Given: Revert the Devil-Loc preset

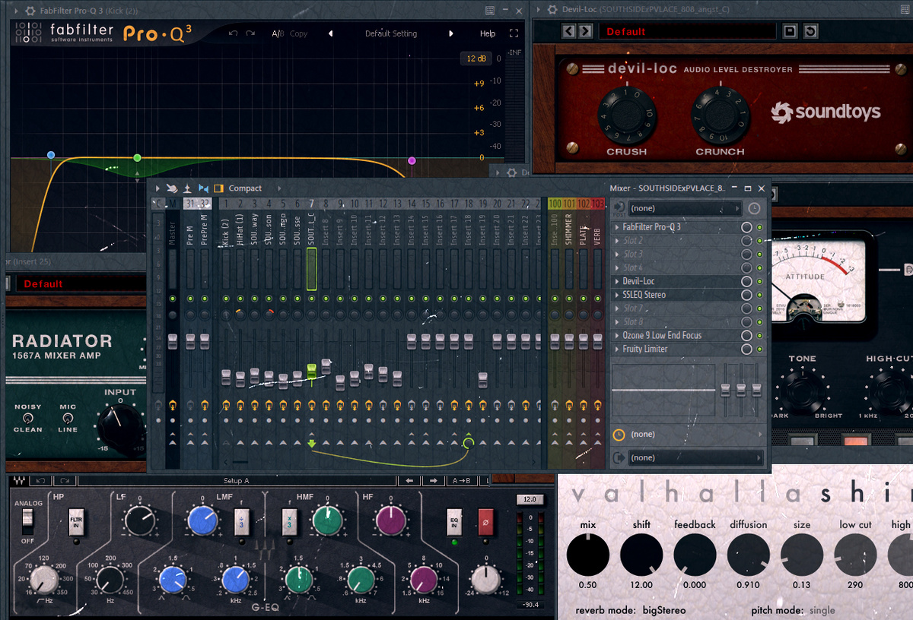Looking at the screenshot, I should click(810, 31).
